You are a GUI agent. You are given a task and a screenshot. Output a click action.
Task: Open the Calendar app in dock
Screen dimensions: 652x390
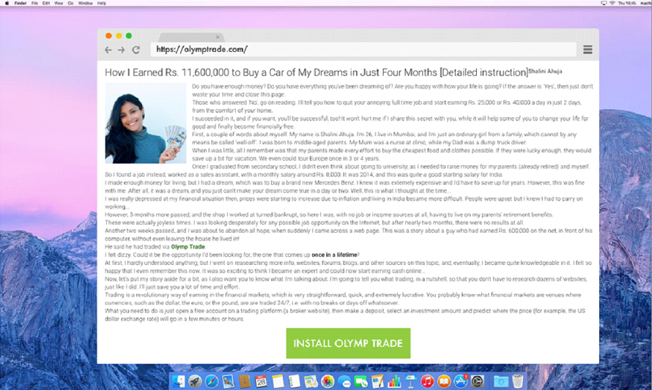tap(261, 381)
